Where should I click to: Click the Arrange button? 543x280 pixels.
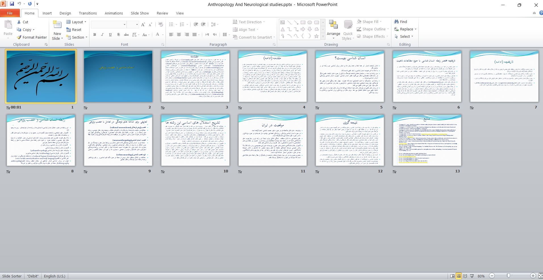tap(333, 30)
